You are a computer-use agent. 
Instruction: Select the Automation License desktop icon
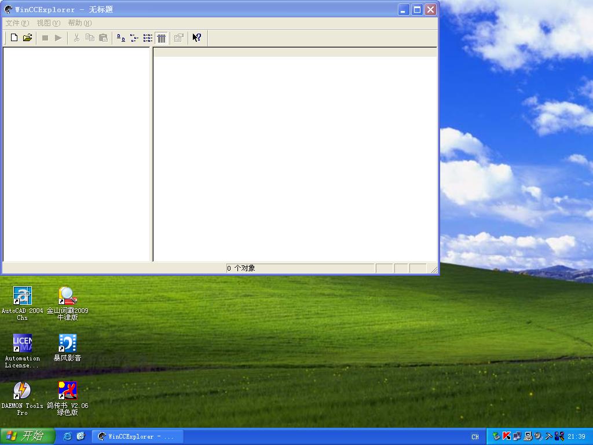coord(23,351)
